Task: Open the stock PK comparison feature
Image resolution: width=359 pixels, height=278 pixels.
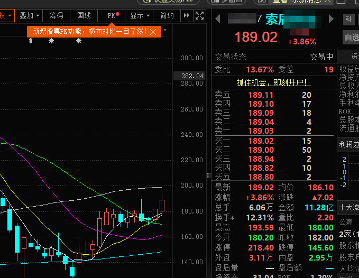Action: [x=112, y=15]
